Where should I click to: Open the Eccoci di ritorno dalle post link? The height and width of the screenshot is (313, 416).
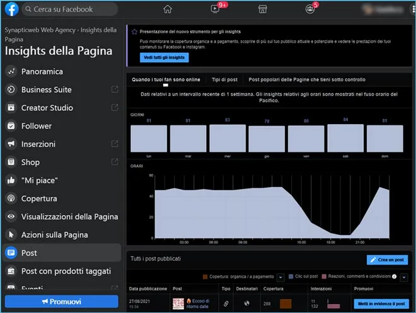198,304
